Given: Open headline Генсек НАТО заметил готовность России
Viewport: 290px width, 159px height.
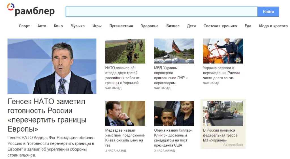Looking at the screenshot, I should pos(47,115).
